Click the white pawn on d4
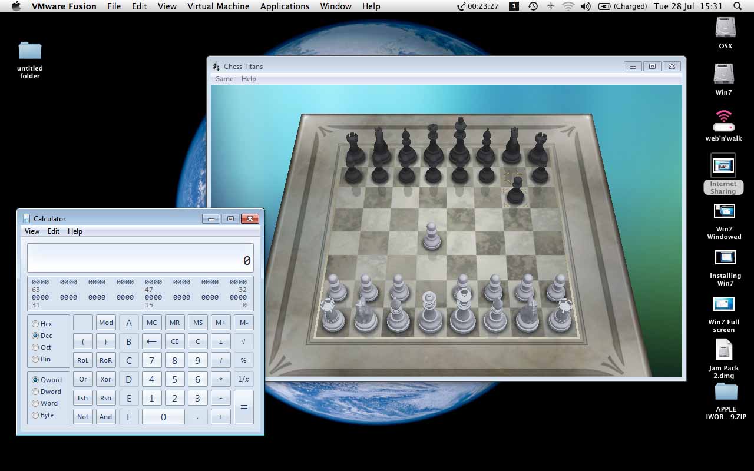The image size is (754, 471). (432, 236)
